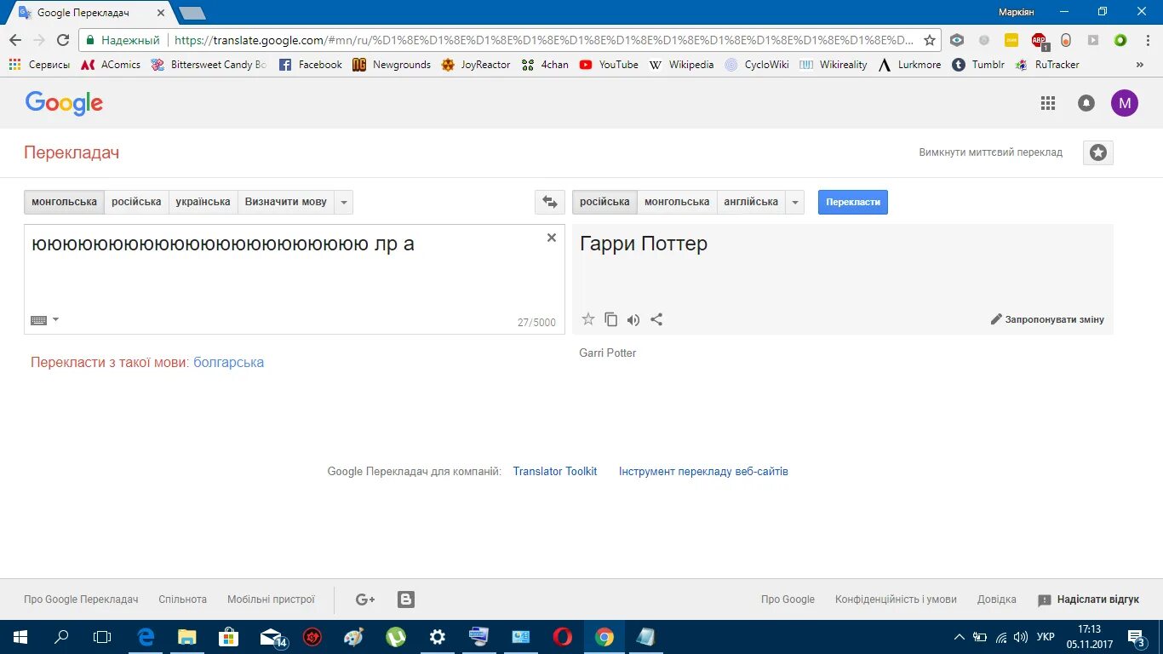The width and height of the screenshot is (1163, 654).
Task: Open the Translator Toolkit link
Action: coord(555,471)
